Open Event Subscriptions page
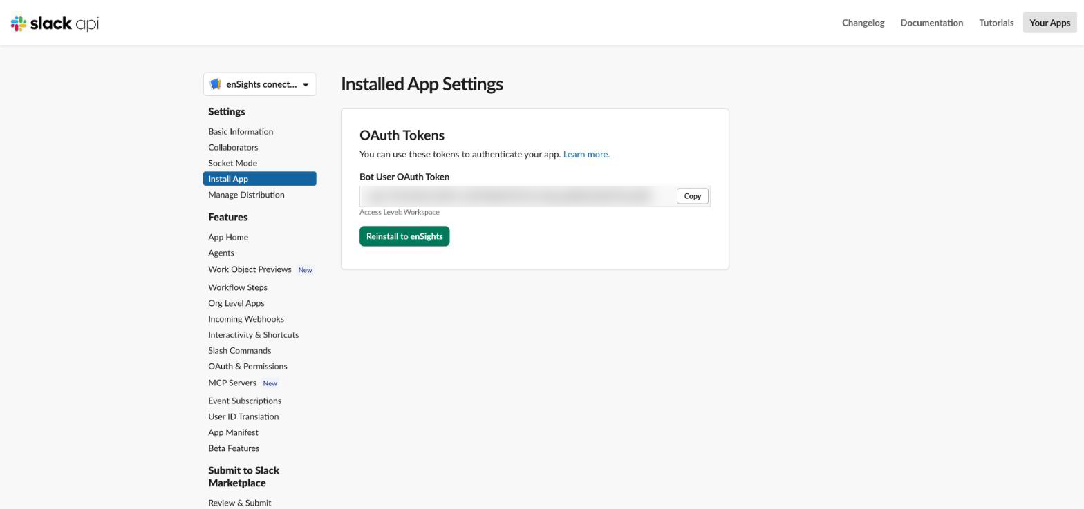This screenshot has width=1084, height=509. coord(245,401)
